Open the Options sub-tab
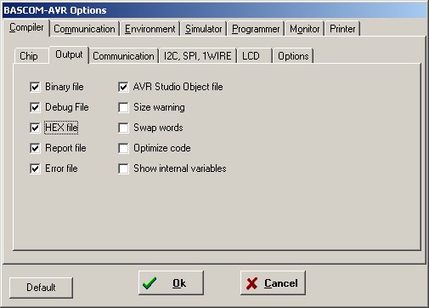 293,56
